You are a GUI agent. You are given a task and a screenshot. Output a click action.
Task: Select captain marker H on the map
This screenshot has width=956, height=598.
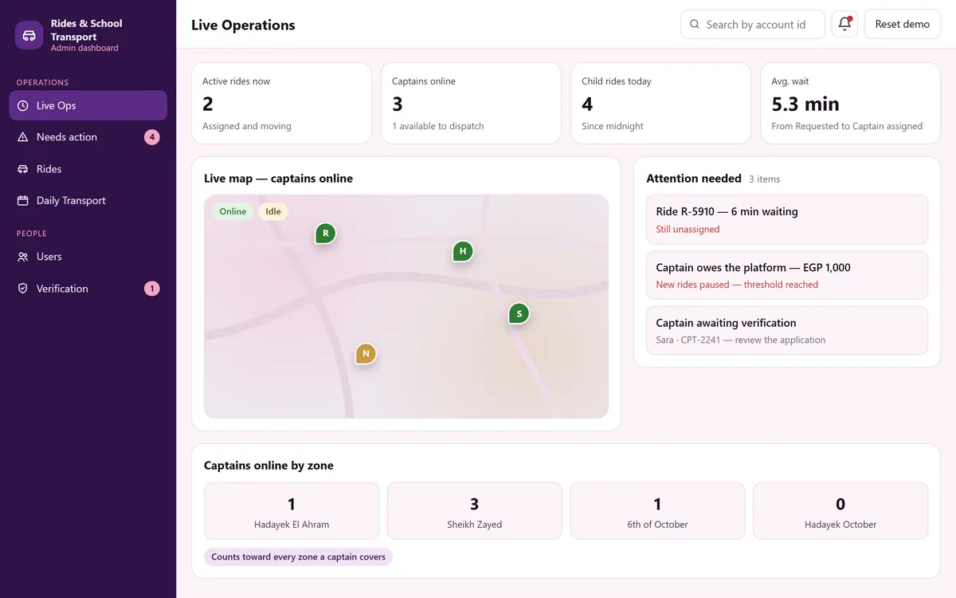coord(463,251)
